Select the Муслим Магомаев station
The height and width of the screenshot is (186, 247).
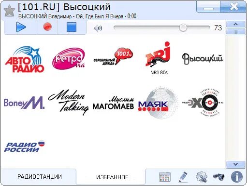(x=113, y=103)
